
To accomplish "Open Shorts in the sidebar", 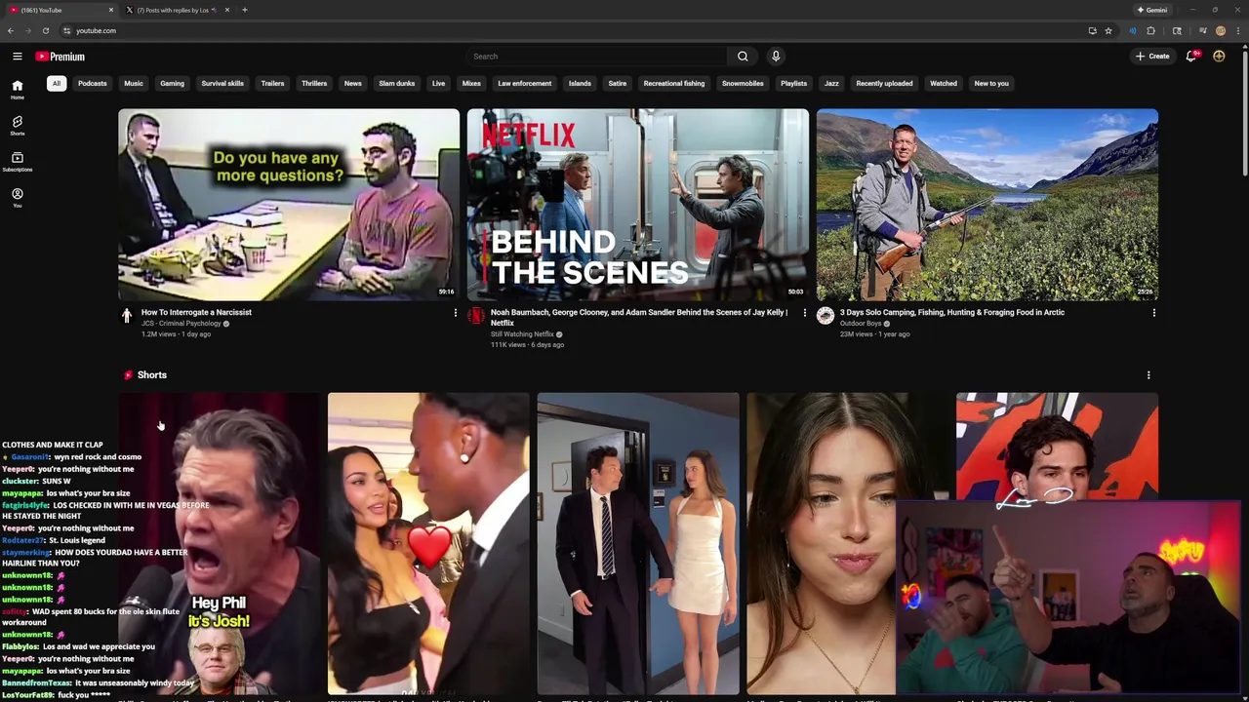I will tap(17, 126).
